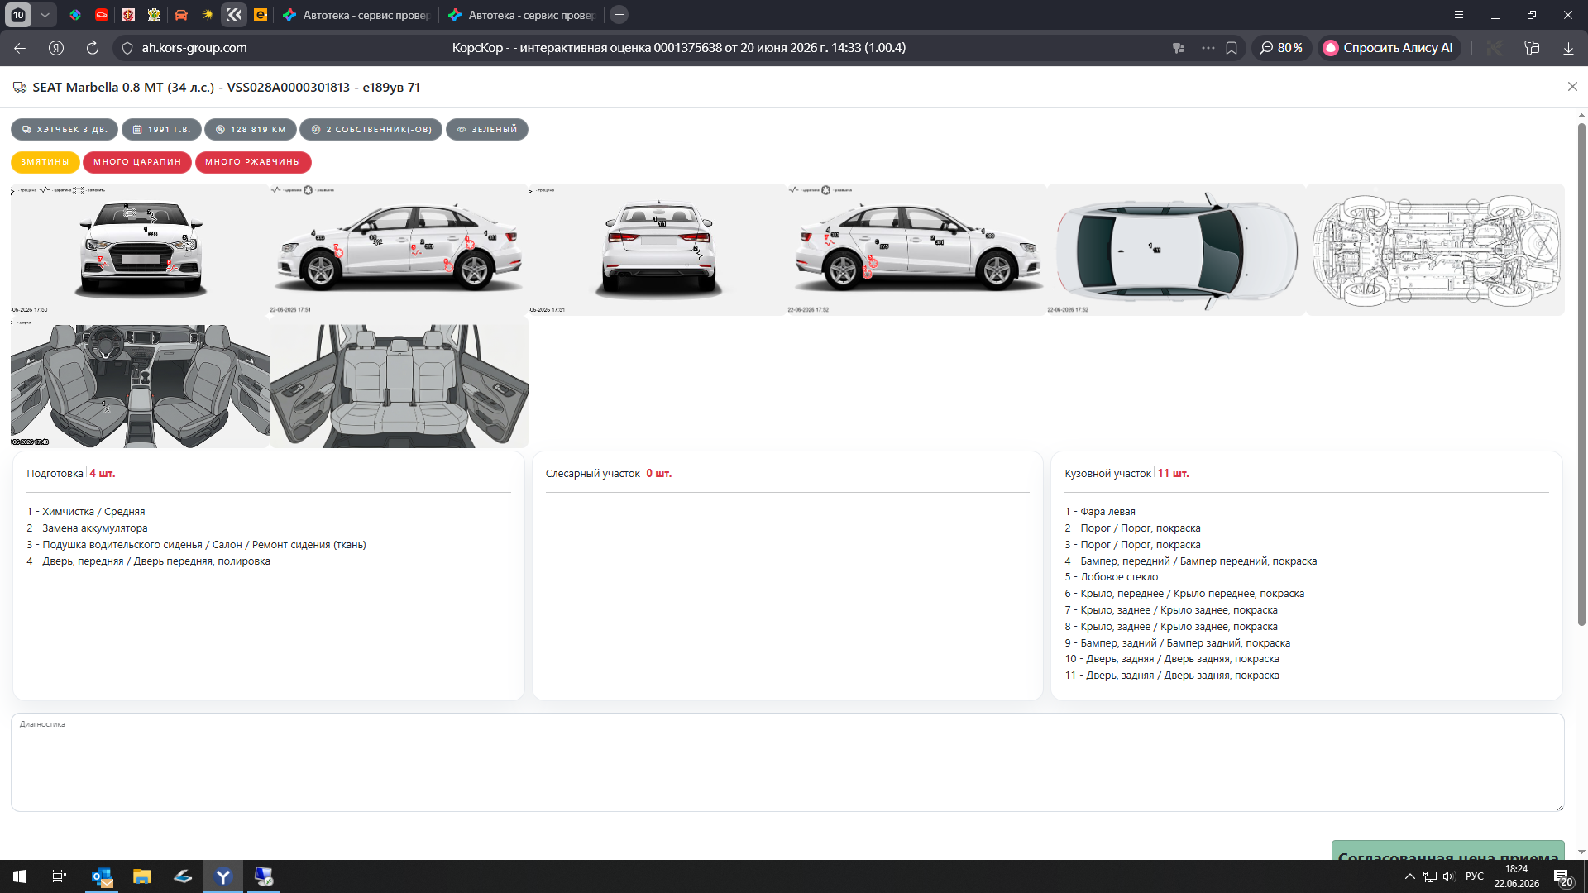Open the downloads arrow icon
The image size is (1588, 893).
click(x=1568, y=48)
